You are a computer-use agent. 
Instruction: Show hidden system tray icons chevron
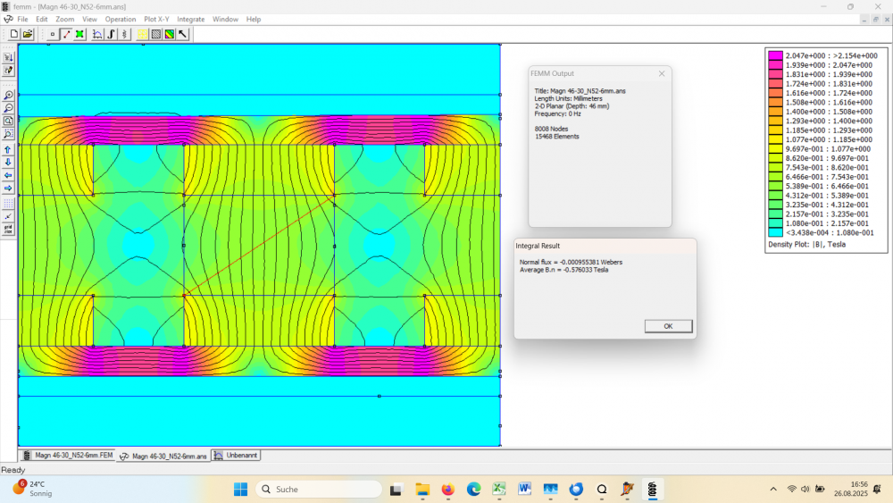tap(773, 489)
